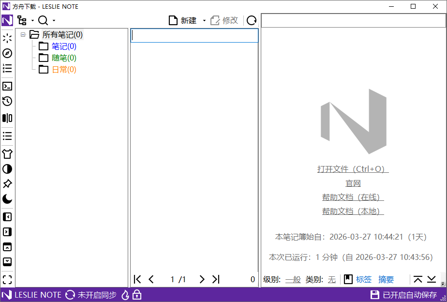Image resolution: width=447 pixels, height=302 pixels.
Task: Change 级别 by clicking 一般
Action: coord(292,279)
